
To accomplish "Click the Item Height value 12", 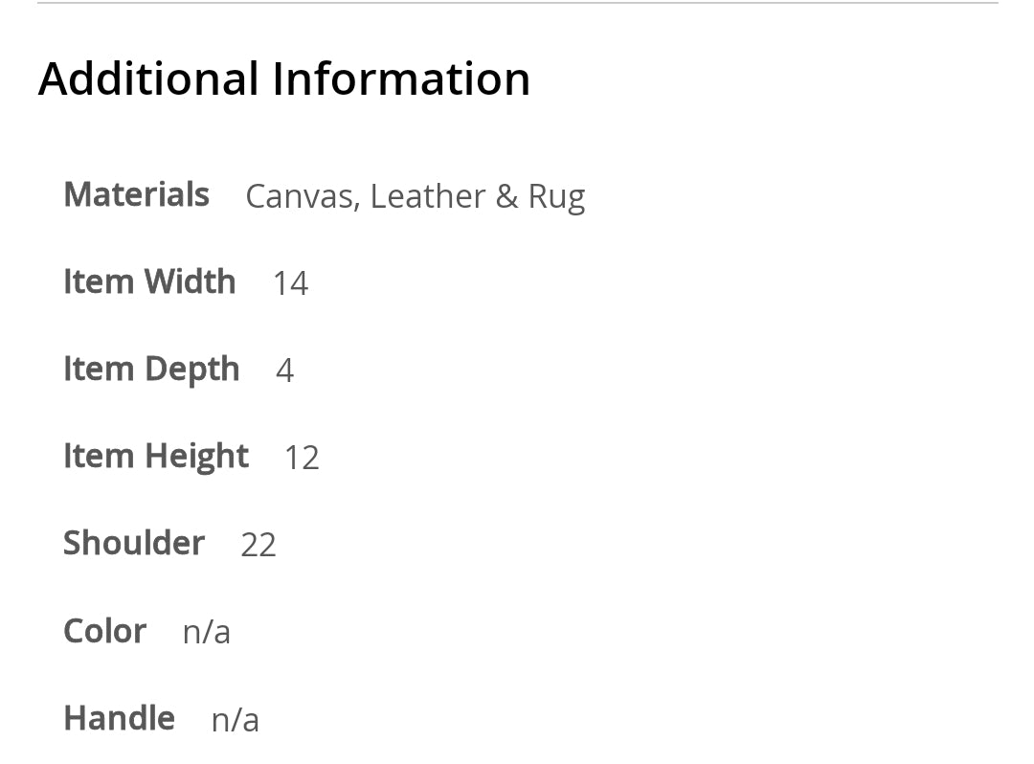I will click(x=302, y=458).
